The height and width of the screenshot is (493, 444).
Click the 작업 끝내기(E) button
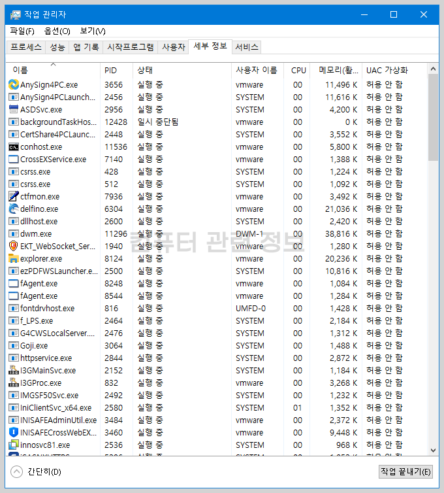[405, 471]
